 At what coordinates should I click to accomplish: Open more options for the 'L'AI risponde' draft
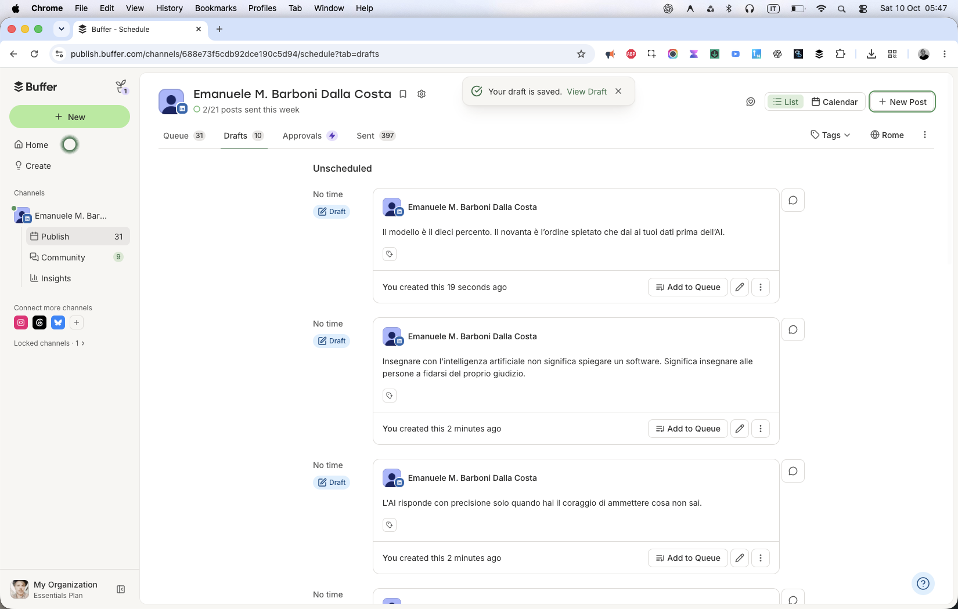tap(761, 558)
